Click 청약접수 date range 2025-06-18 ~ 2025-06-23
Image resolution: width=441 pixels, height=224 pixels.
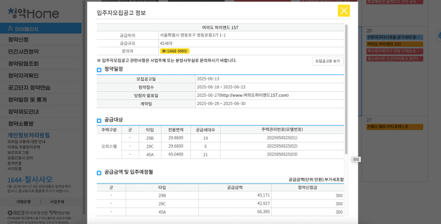(x=221, y=87)
